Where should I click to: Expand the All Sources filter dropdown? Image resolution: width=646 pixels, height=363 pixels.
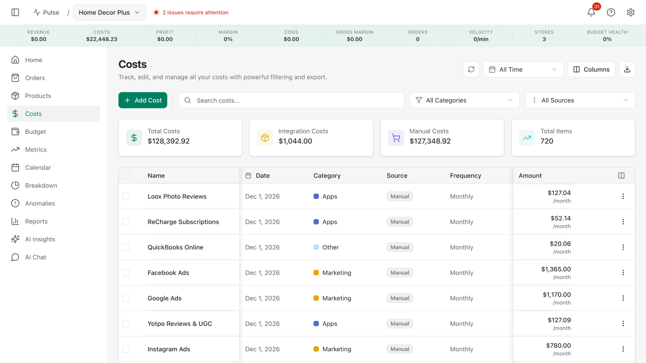[x=579, y=100]
